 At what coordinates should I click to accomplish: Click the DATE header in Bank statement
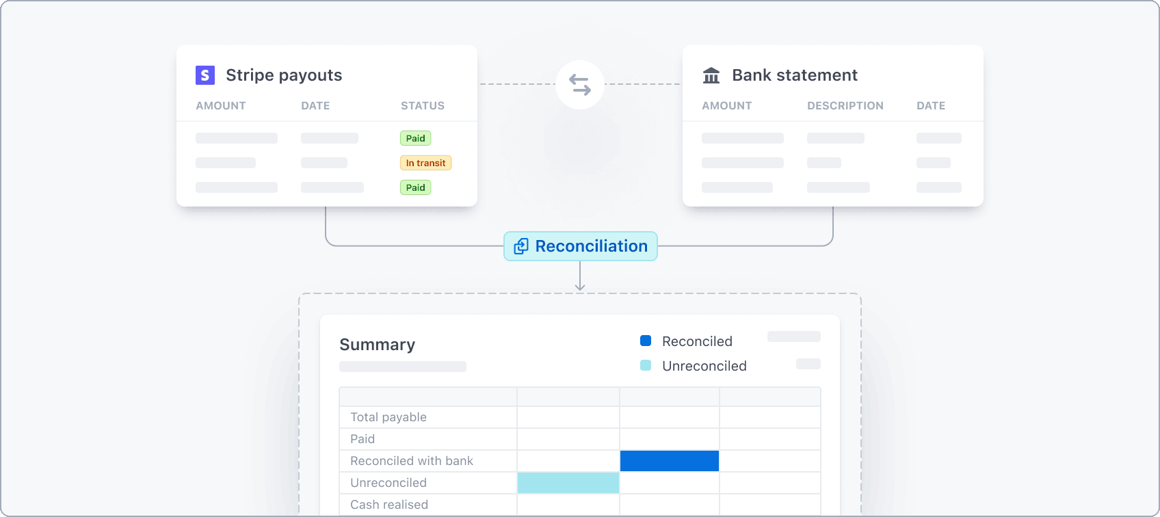(x=931, y=106)
